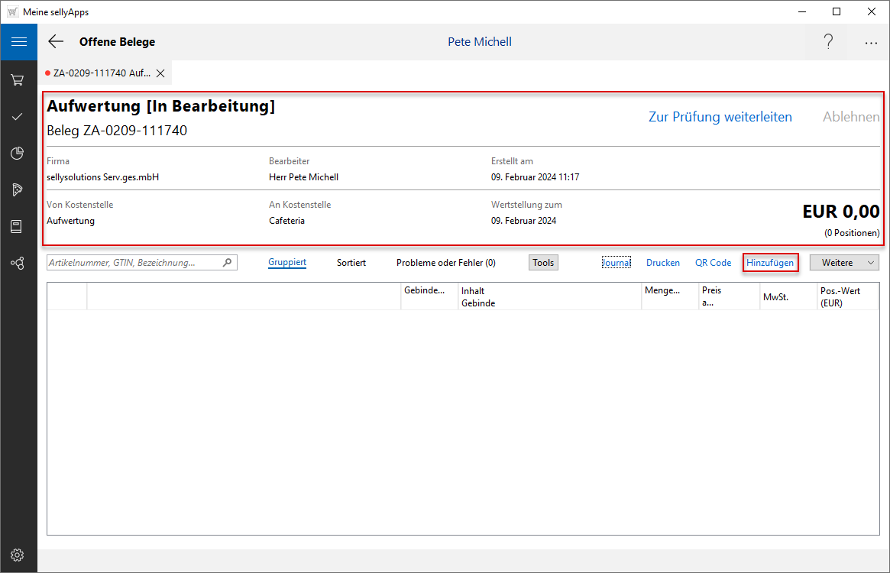The width and height of the screenshot is (890, 573).
Task: Switch to the Gruppiert view
Action: 287,263
